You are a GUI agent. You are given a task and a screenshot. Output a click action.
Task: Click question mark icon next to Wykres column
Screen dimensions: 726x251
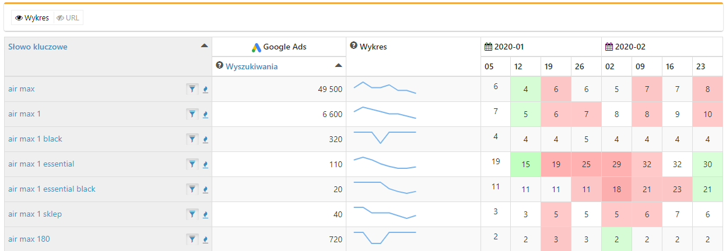pyautogui.click(x=353, y=46)
